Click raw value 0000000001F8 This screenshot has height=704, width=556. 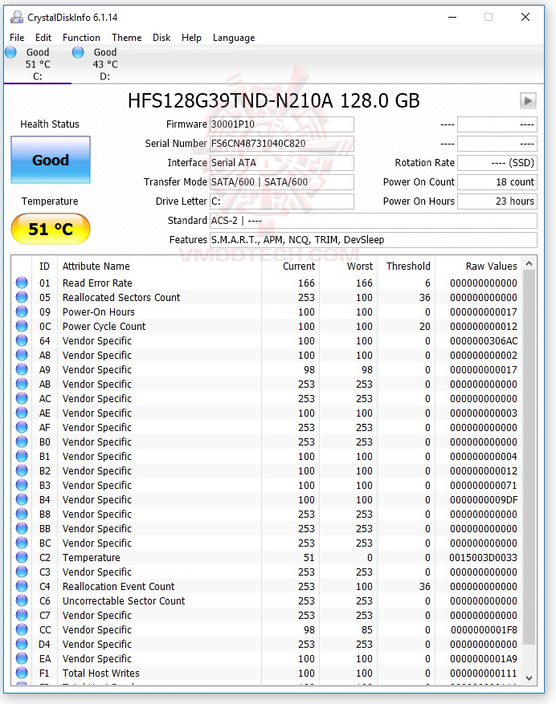click(484, 630)
